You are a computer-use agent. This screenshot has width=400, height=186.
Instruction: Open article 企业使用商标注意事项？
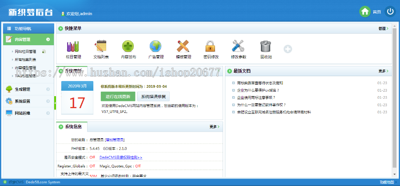coord(256,97)
